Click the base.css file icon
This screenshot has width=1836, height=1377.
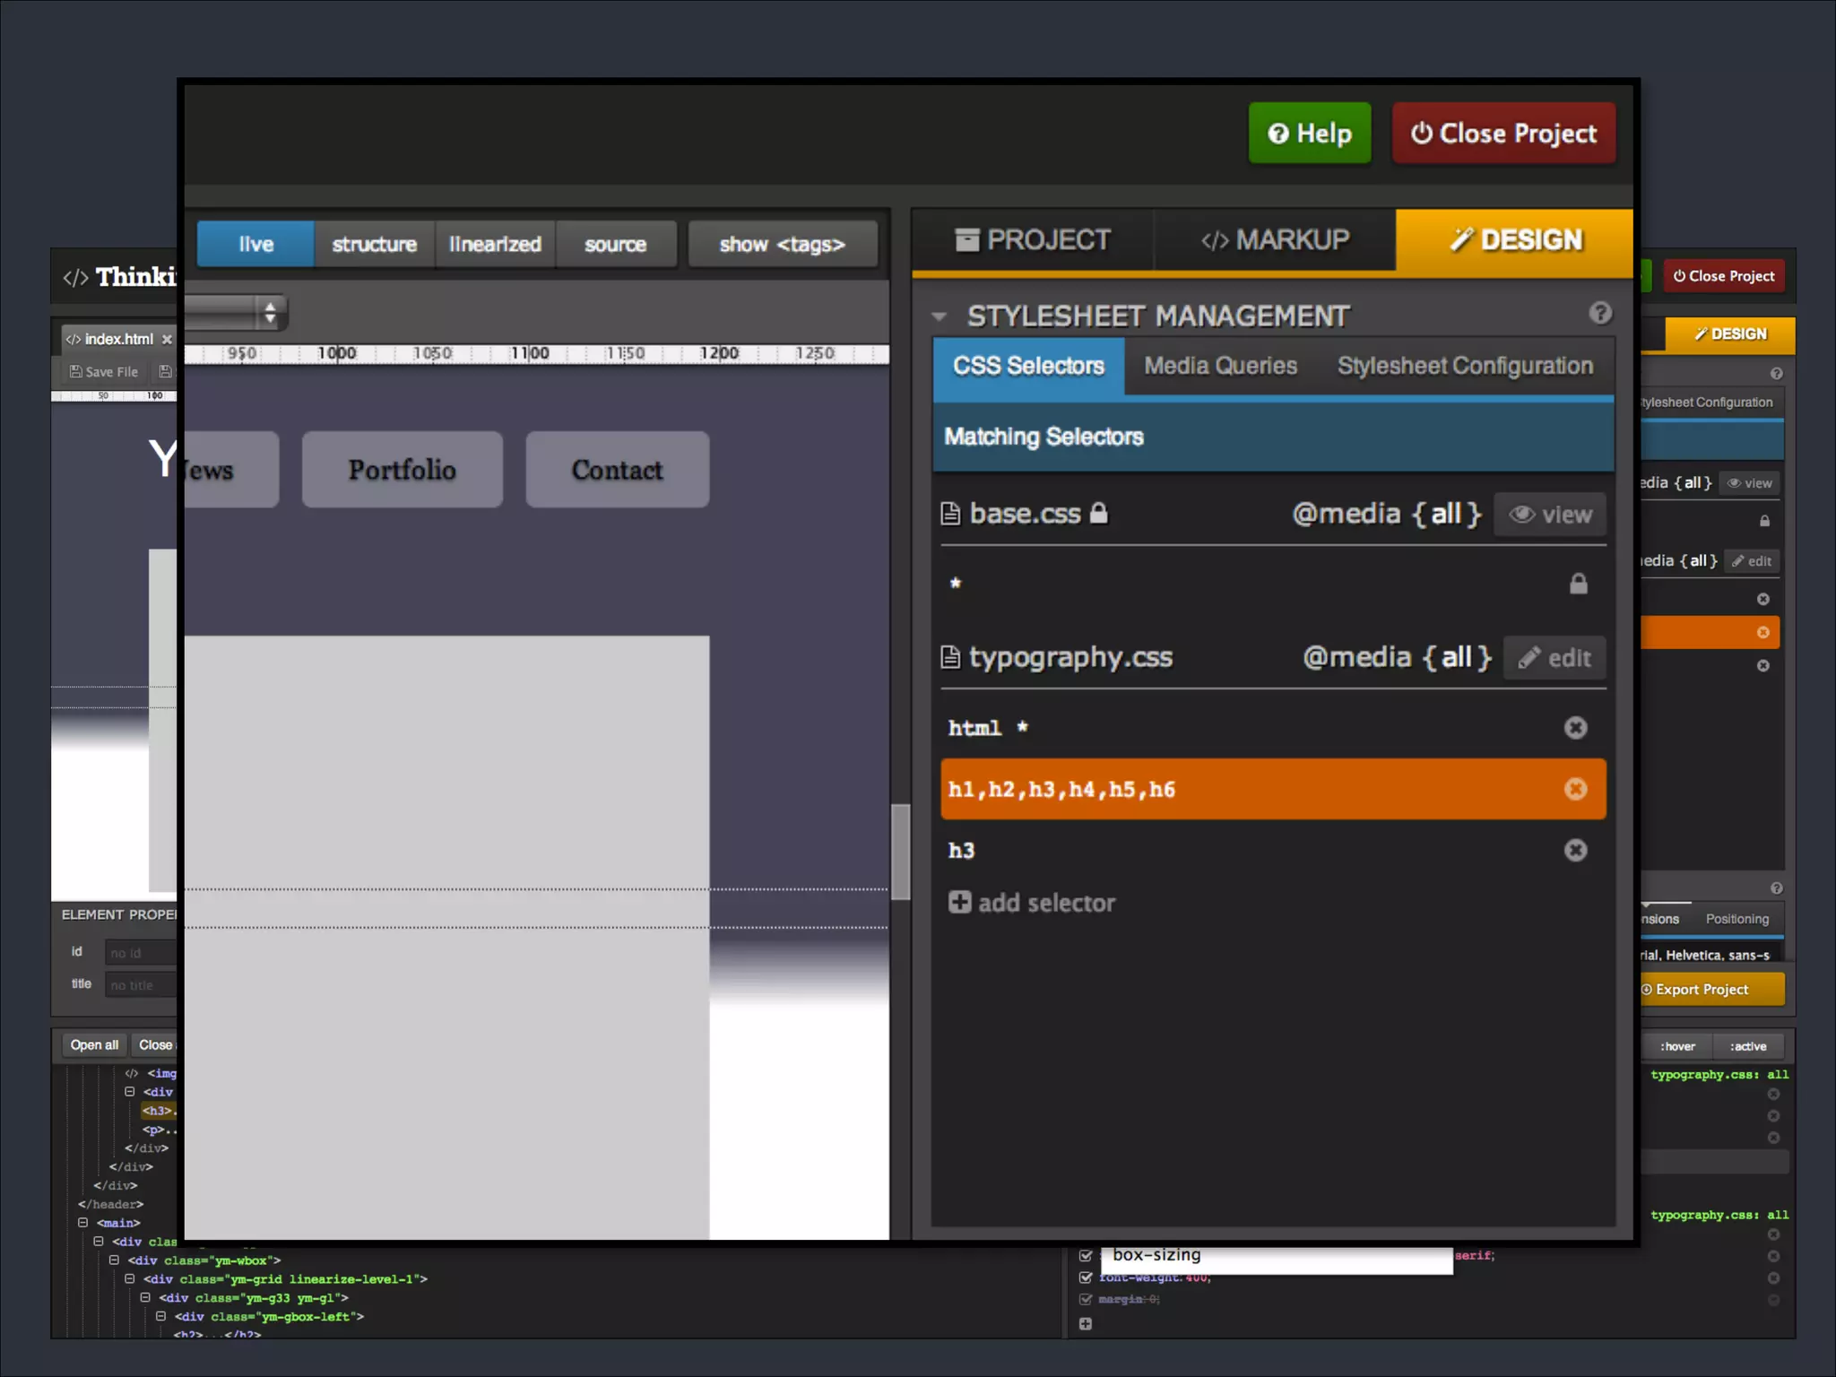(x=950, y=514)
